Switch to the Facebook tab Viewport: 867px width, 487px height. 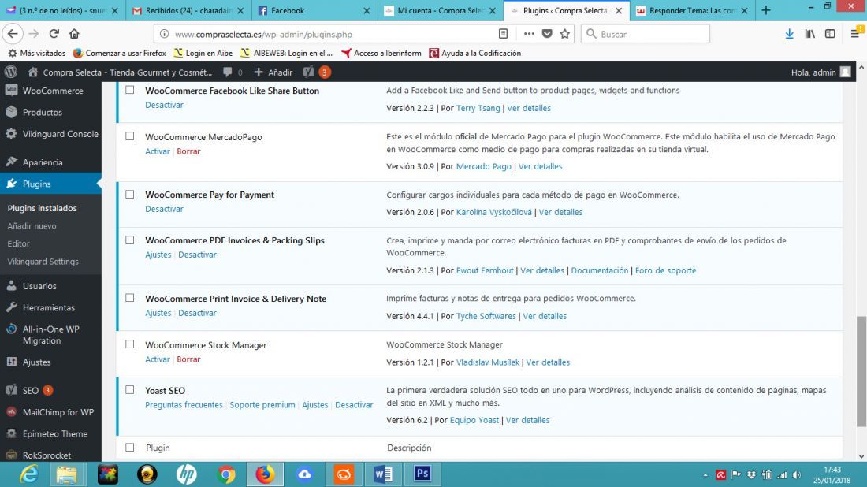tap(314, 10)
